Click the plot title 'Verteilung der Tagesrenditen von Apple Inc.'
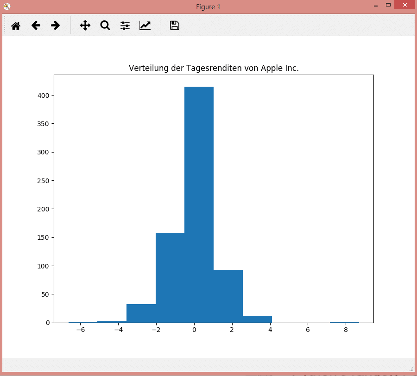417x376 pixels. coord(214,68)
